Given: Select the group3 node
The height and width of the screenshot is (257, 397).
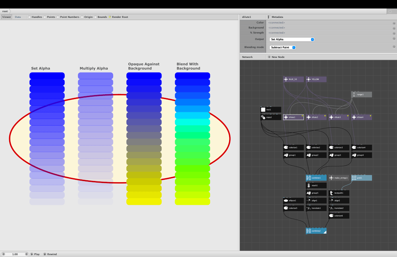Looking at the screenshot, I should (339, 155).
